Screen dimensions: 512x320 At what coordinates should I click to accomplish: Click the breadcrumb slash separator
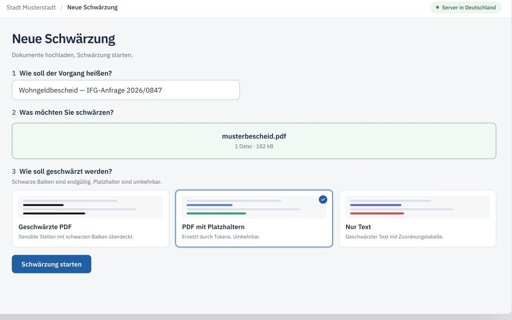61,7
